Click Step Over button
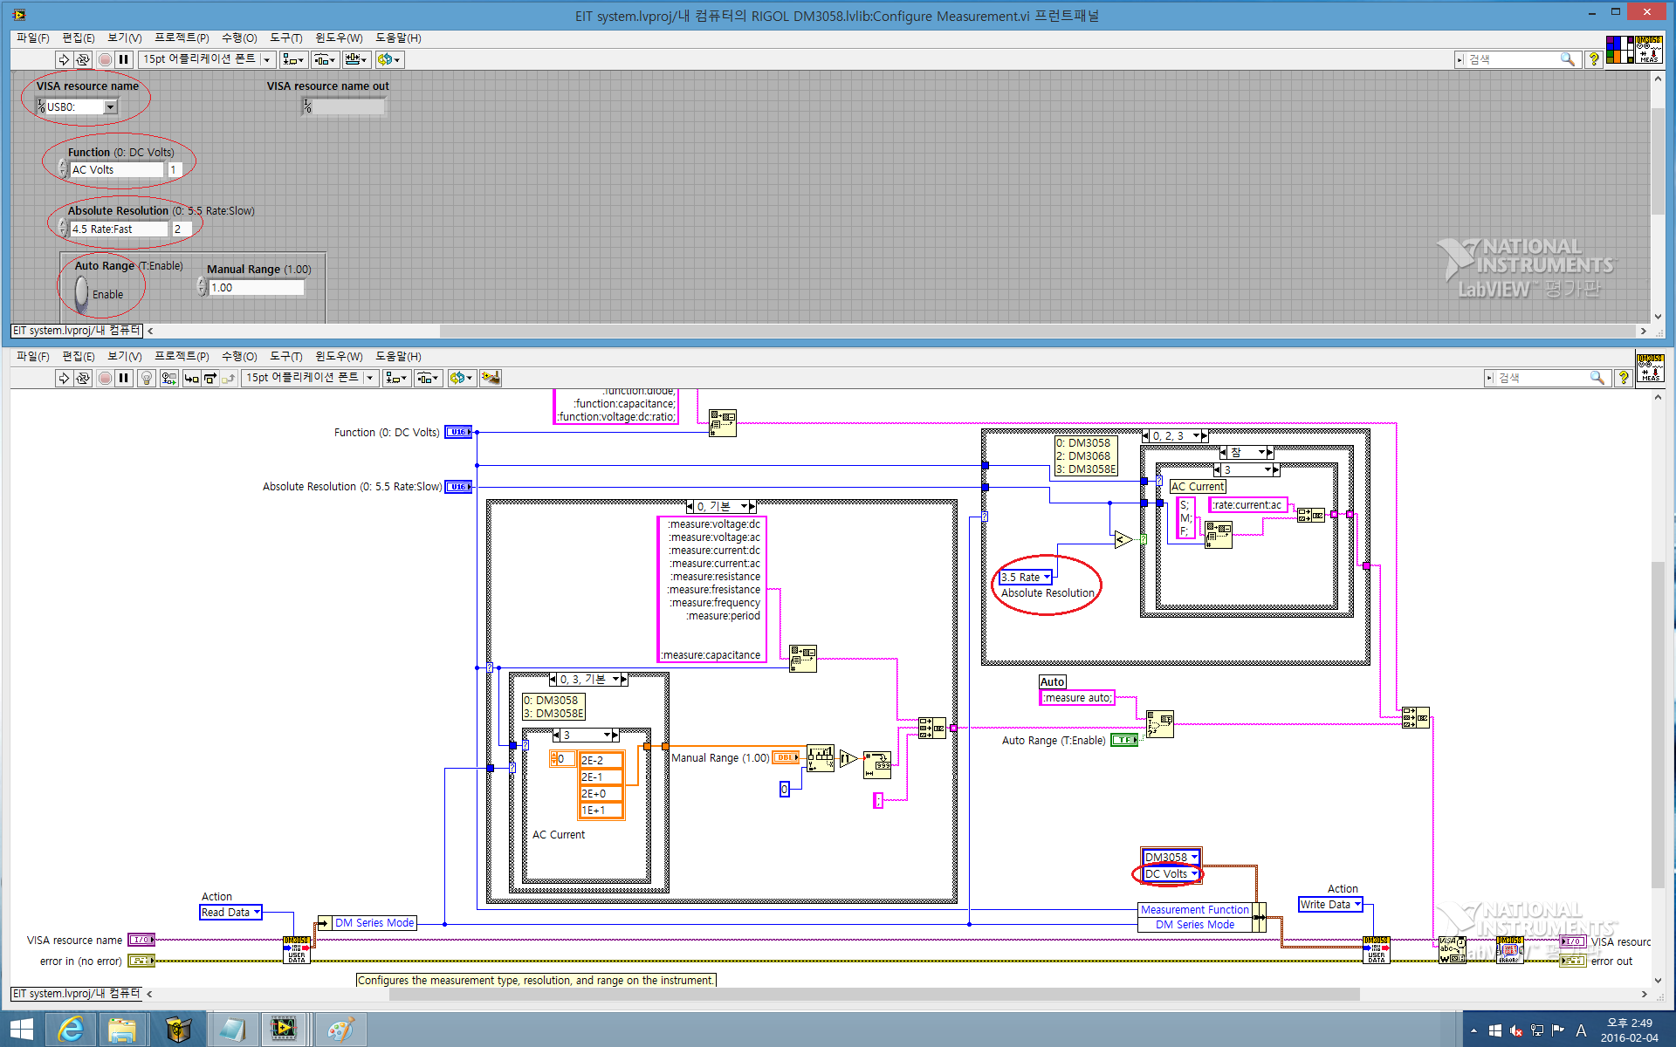 tap(210, 378)
